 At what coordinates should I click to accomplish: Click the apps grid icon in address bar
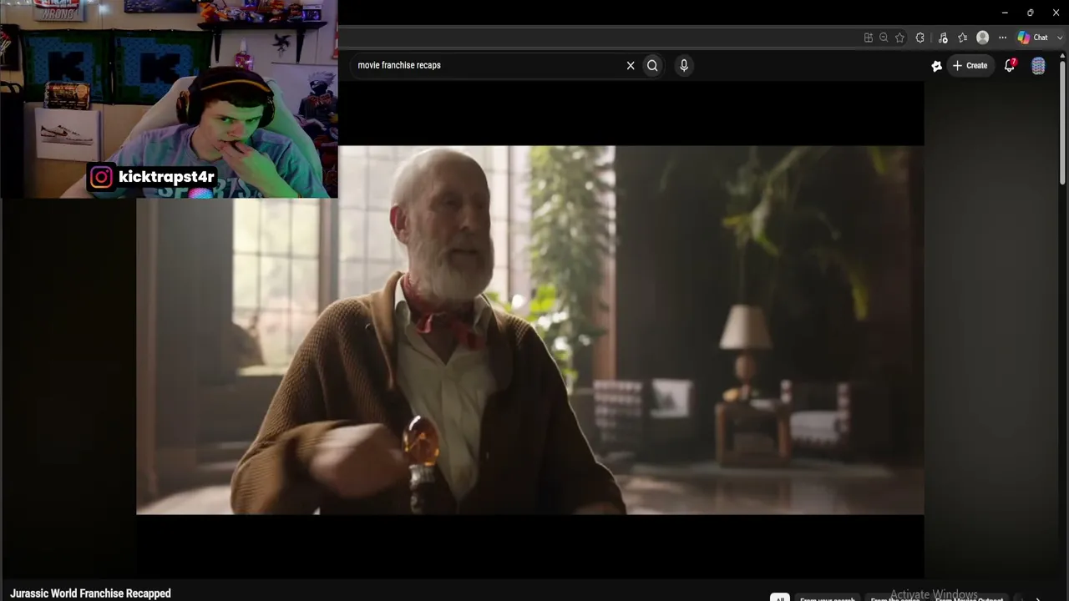[x=869, y=38]
